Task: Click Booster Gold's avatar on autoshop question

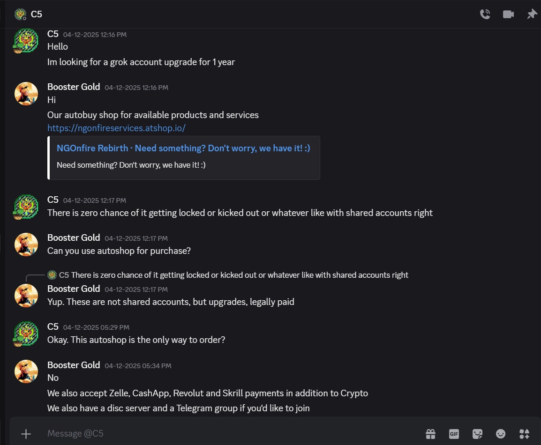Action: click(26, 245)
